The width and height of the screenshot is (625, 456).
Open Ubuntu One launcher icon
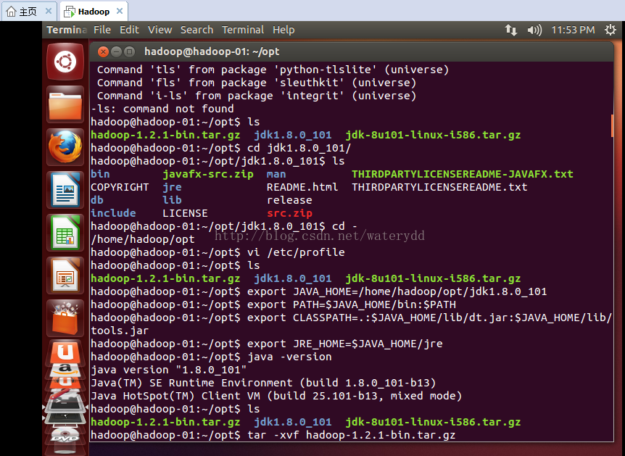(65, 352)
